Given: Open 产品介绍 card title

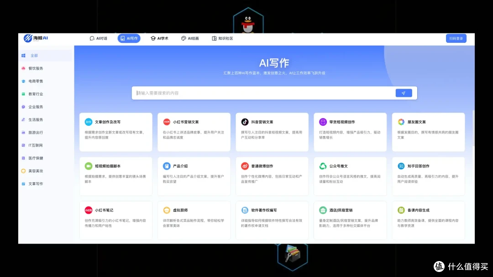Looking at the screenshot, I should click(x=180, y=166).
